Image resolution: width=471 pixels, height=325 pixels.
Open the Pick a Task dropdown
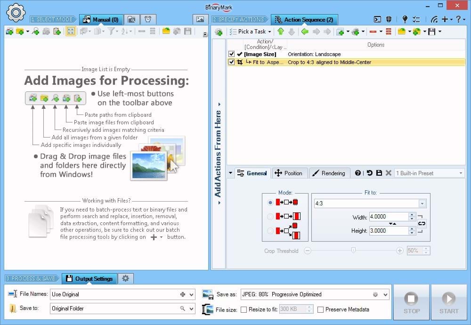pos(251,32)
